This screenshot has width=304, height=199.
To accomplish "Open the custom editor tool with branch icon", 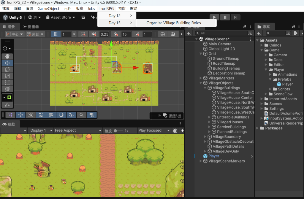I will point(7,105).
